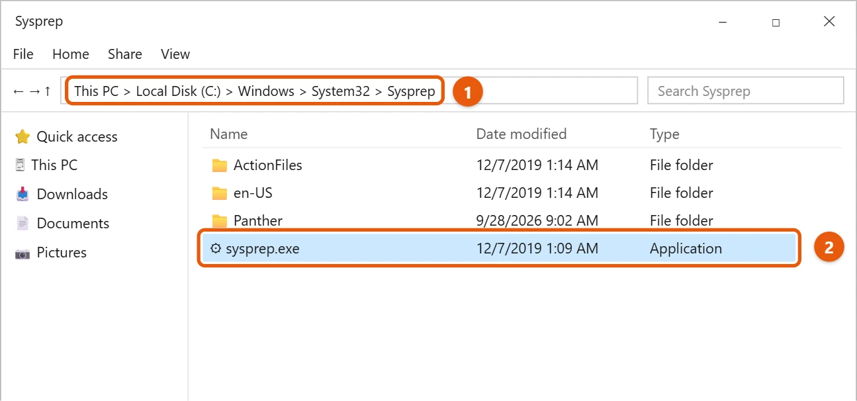Click the en-US folder icon
This screenshot has width=857, height=401.
(x=220, y=193)
